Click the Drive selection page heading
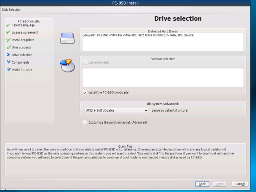 178,19
